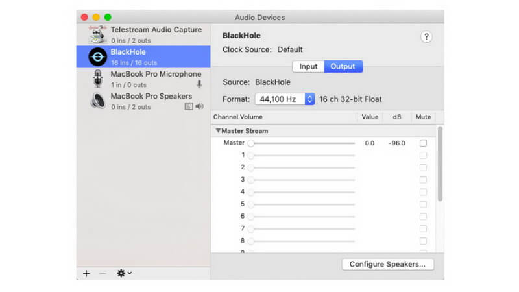Collapse the Master Stream disclosure triangle
Screen dimensions: 519x292
coord(218,131)
